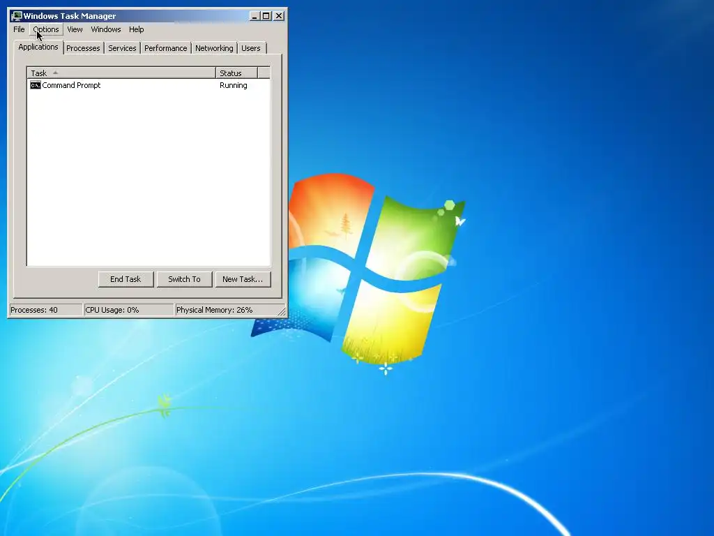Screen dimensions: 714x536
Task: Select the Command Prompt icon in task list
Action: [35, 85]
